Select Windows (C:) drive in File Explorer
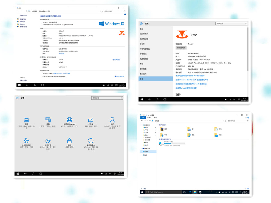Viewport: 271px width, 203px height. point(172,143)
